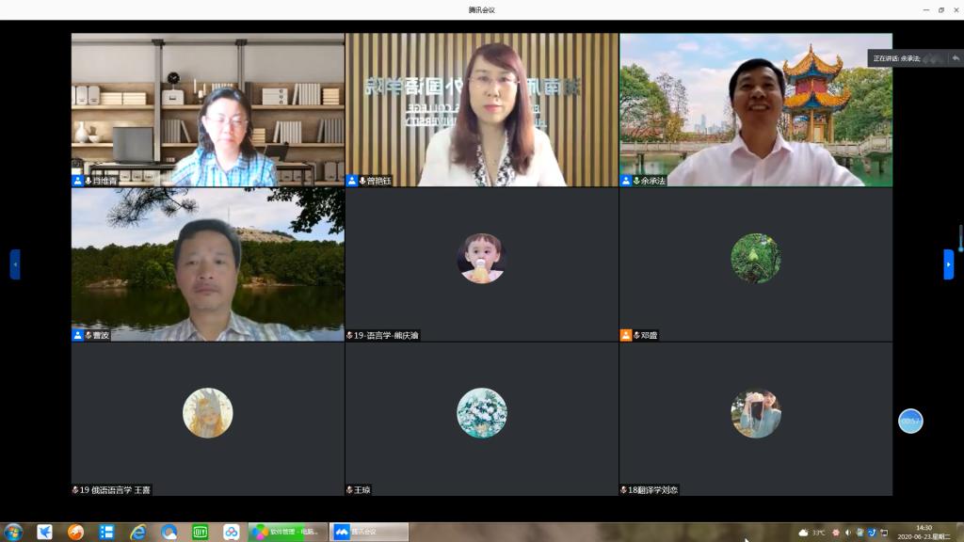
Task: Click the weather icon in the system tray
Action: coord(803,533)
